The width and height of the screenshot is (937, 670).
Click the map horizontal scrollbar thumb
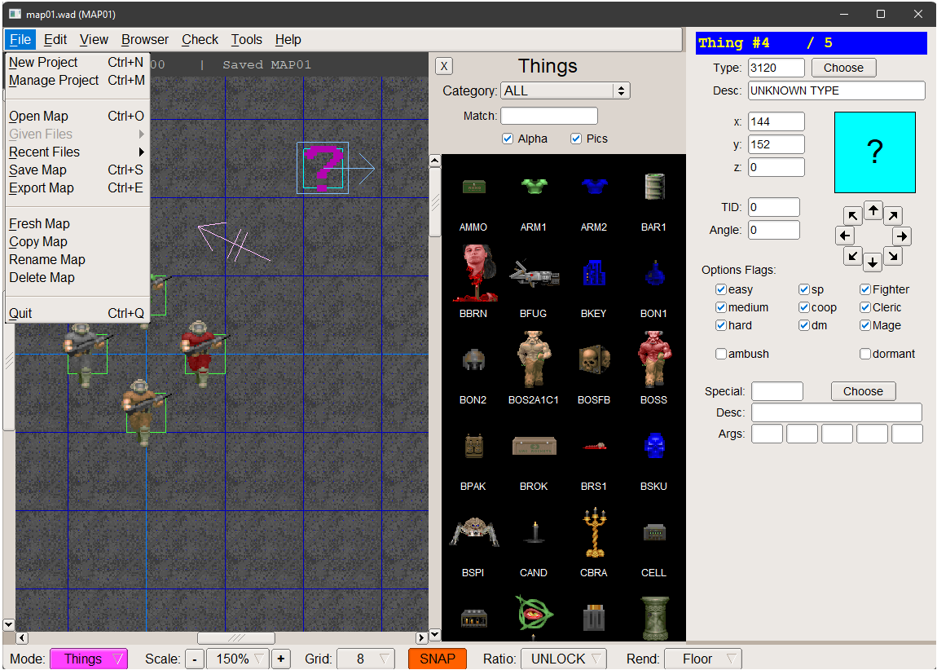236,637
